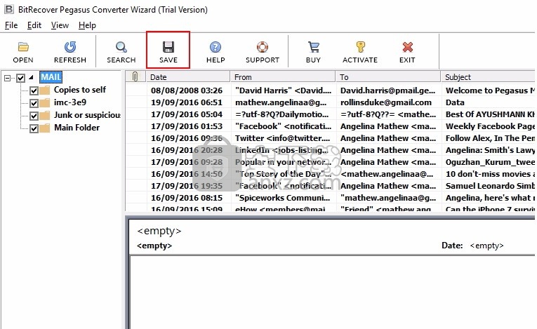Screen dimensions: 537x329
Task: Click the Main Folder folder icon
Action: pyautogui.click(x=44, y=128)
